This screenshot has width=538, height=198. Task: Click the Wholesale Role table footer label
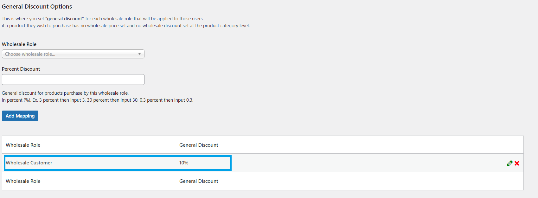23,181
